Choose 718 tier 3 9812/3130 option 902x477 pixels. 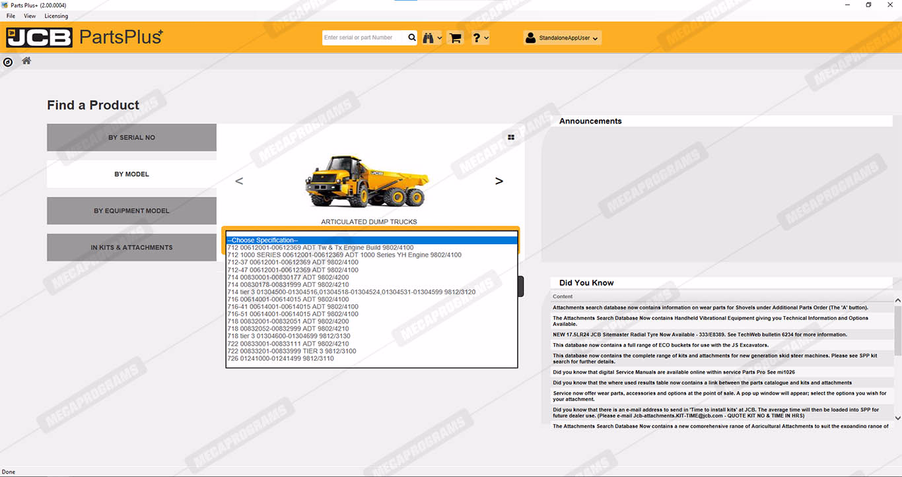372,336
